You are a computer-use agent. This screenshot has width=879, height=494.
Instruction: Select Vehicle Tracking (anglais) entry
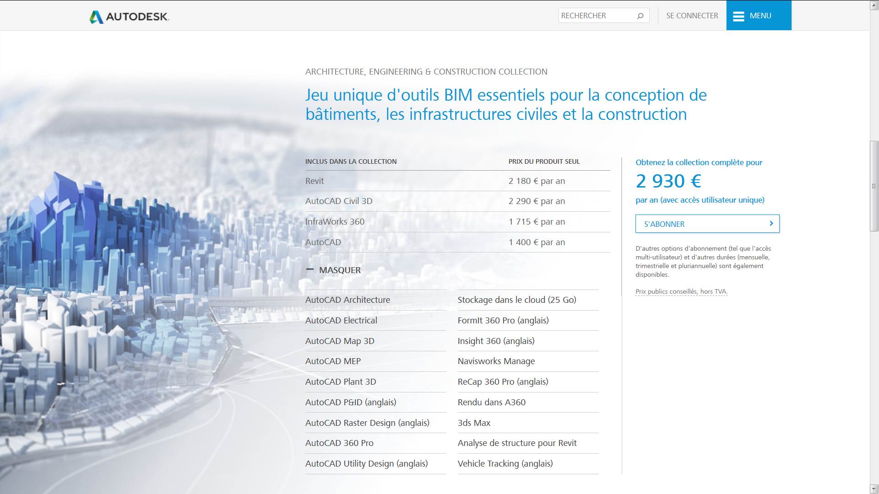tap(505, 463)
